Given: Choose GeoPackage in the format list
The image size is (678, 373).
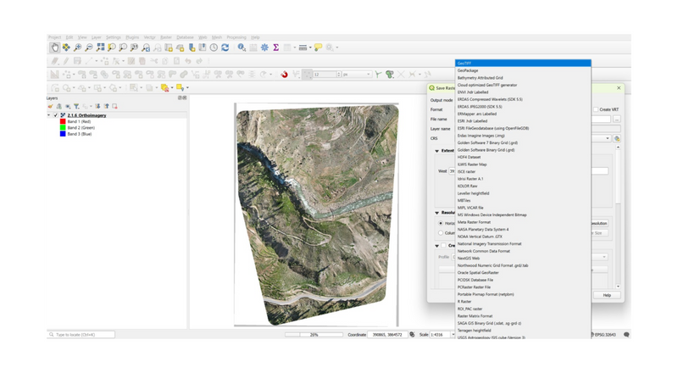Looking at the screenshot, I should click(x=523, y=70).
